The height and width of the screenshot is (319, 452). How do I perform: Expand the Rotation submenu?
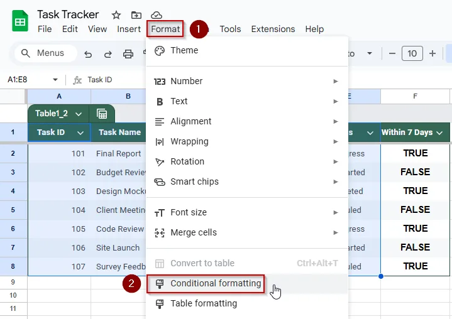click(x=247, y=161)
